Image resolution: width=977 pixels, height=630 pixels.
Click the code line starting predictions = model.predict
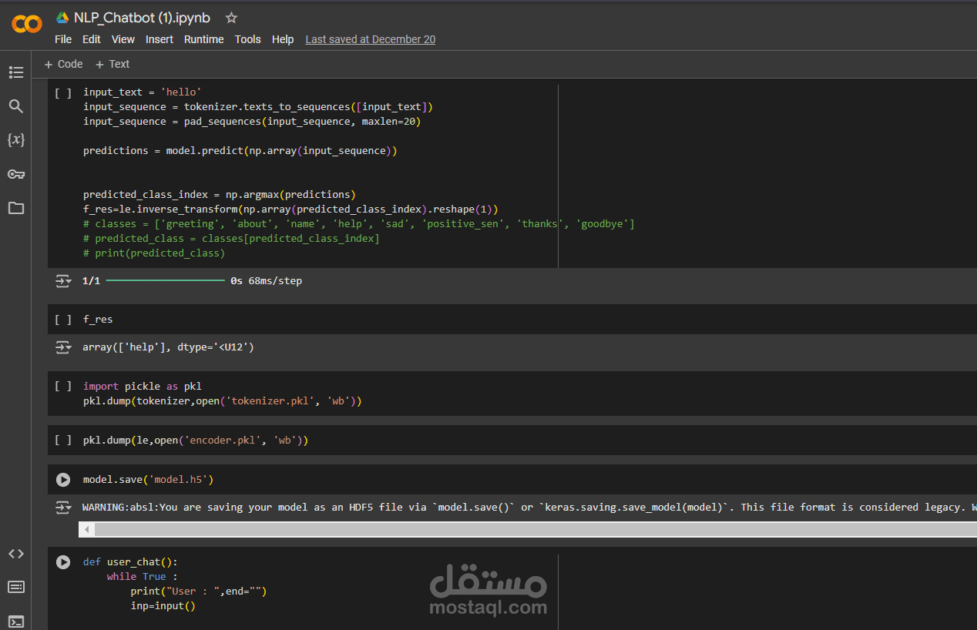point(240,151)
